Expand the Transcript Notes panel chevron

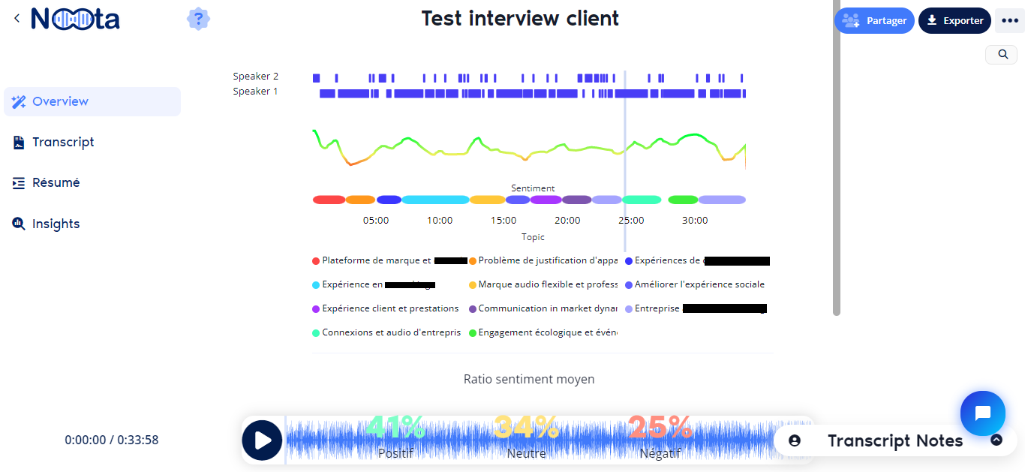point(996,440)
